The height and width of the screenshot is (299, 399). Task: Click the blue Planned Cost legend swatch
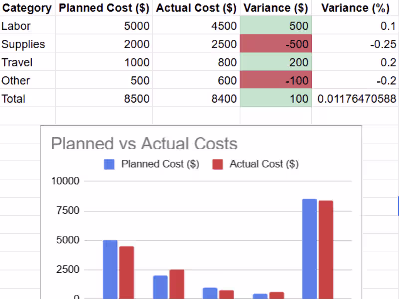[109, 164]
